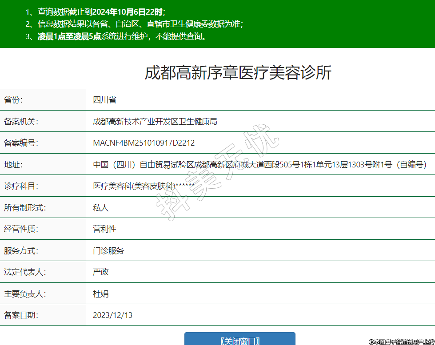Click the 省份 row label

pyautogui.click(x=13, y=100)
